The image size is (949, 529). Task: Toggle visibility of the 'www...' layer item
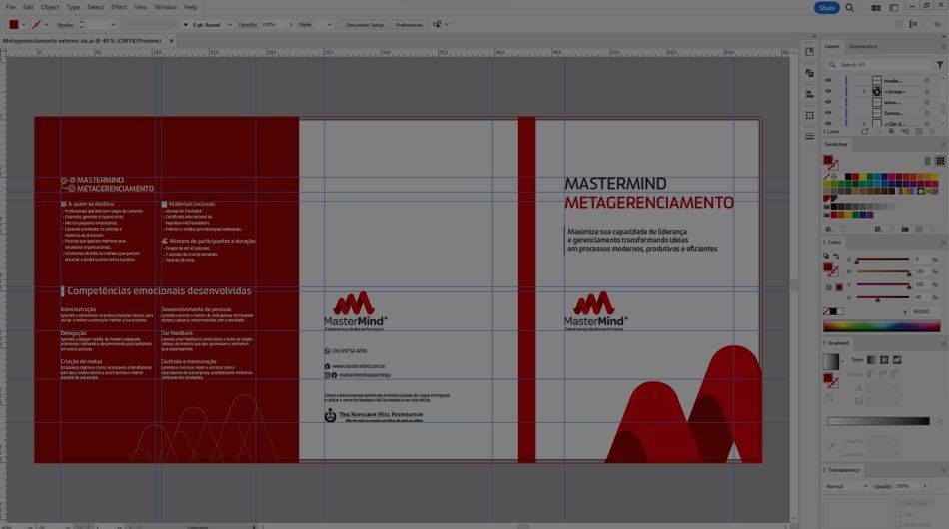828,102
